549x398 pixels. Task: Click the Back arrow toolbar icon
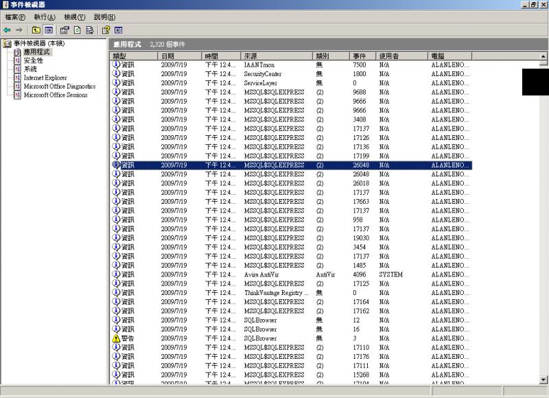click(x=8, y=30)
